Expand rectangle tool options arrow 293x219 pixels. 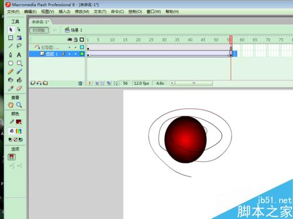tap(22, 65)
